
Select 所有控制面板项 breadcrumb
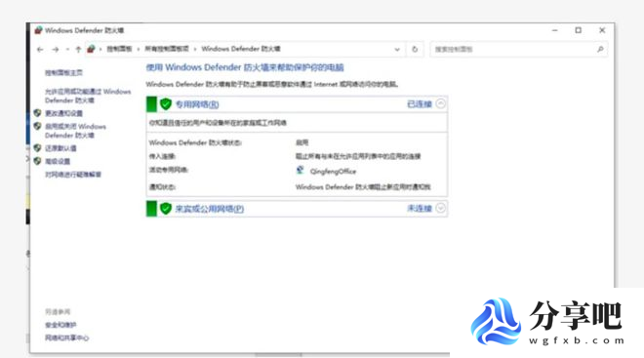pos(166,49)
